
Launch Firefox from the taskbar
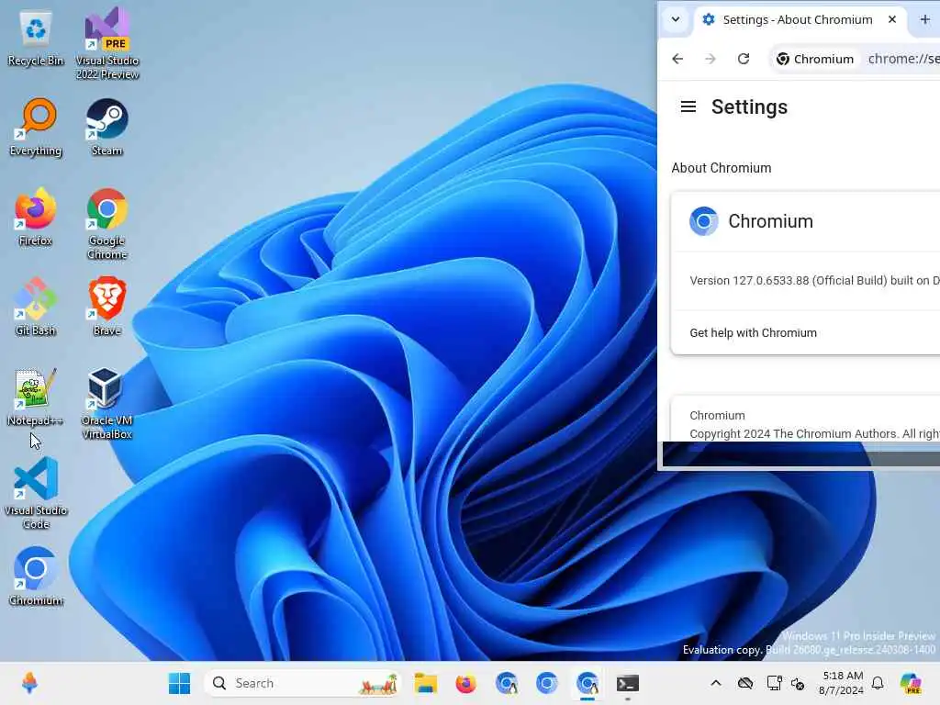pyautogui.click(x=465, y=683)
